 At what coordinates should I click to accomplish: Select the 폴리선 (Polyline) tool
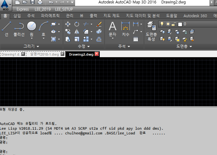19,29
